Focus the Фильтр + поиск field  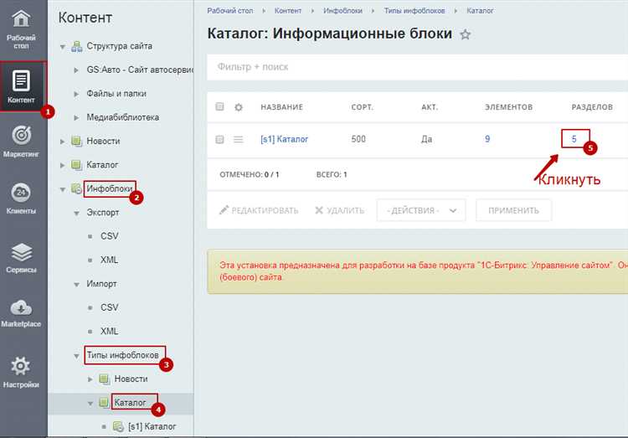click(x=417, y=67)
